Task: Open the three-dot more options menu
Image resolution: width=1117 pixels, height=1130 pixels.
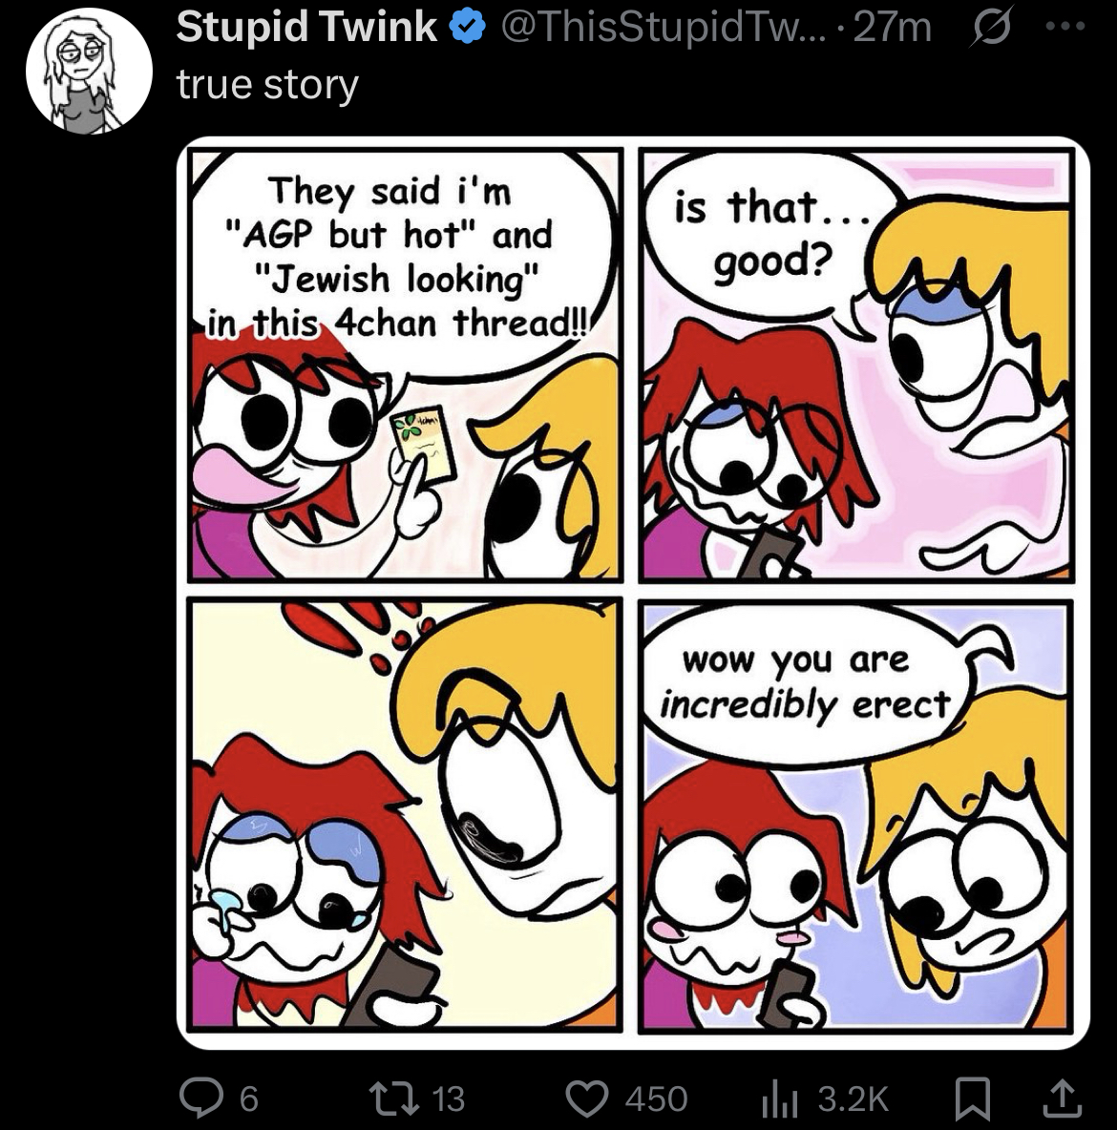Action: click(x=1064, y=26)
